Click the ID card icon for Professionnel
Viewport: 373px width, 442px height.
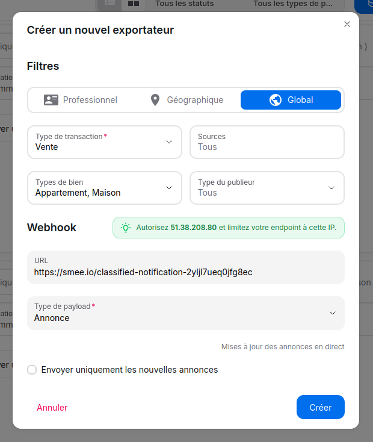coord(51,100)
